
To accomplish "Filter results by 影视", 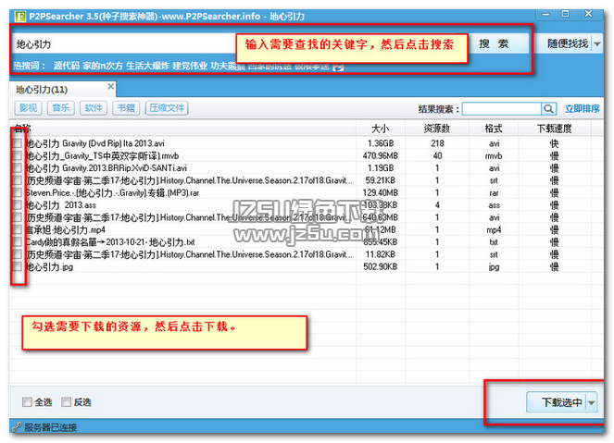I will point(28,108).
